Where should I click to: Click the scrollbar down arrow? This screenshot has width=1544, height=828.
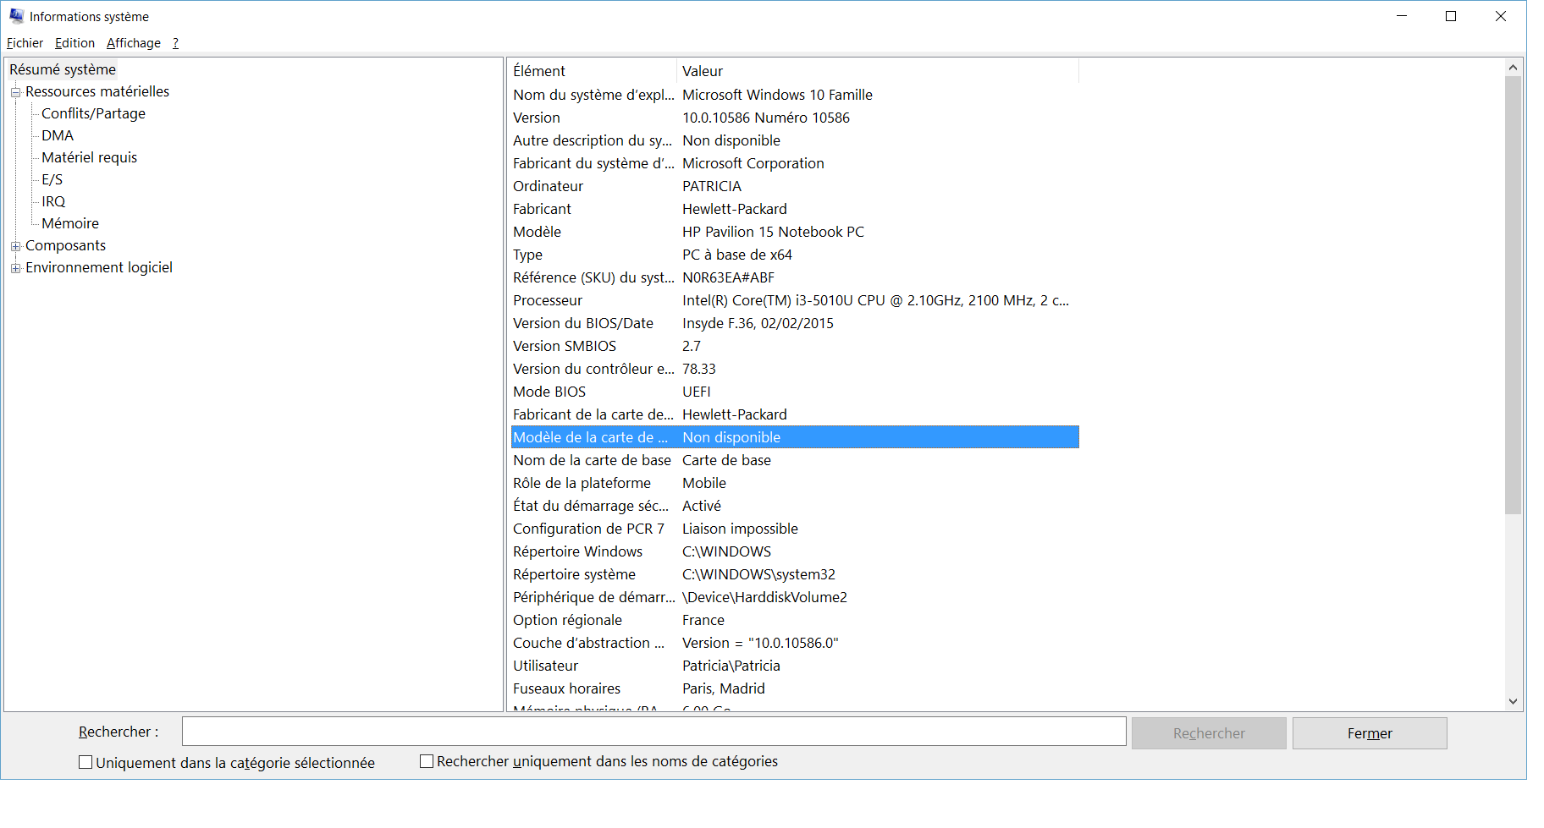pyautogui.click(x=1513, y=701)
